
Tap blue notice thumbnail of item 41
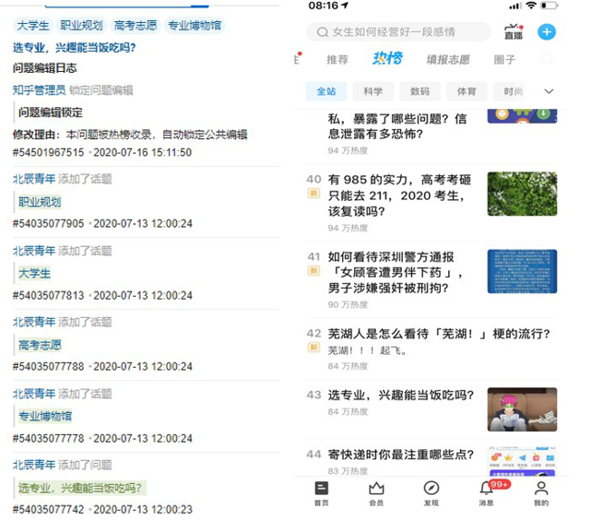pos(522,271)
